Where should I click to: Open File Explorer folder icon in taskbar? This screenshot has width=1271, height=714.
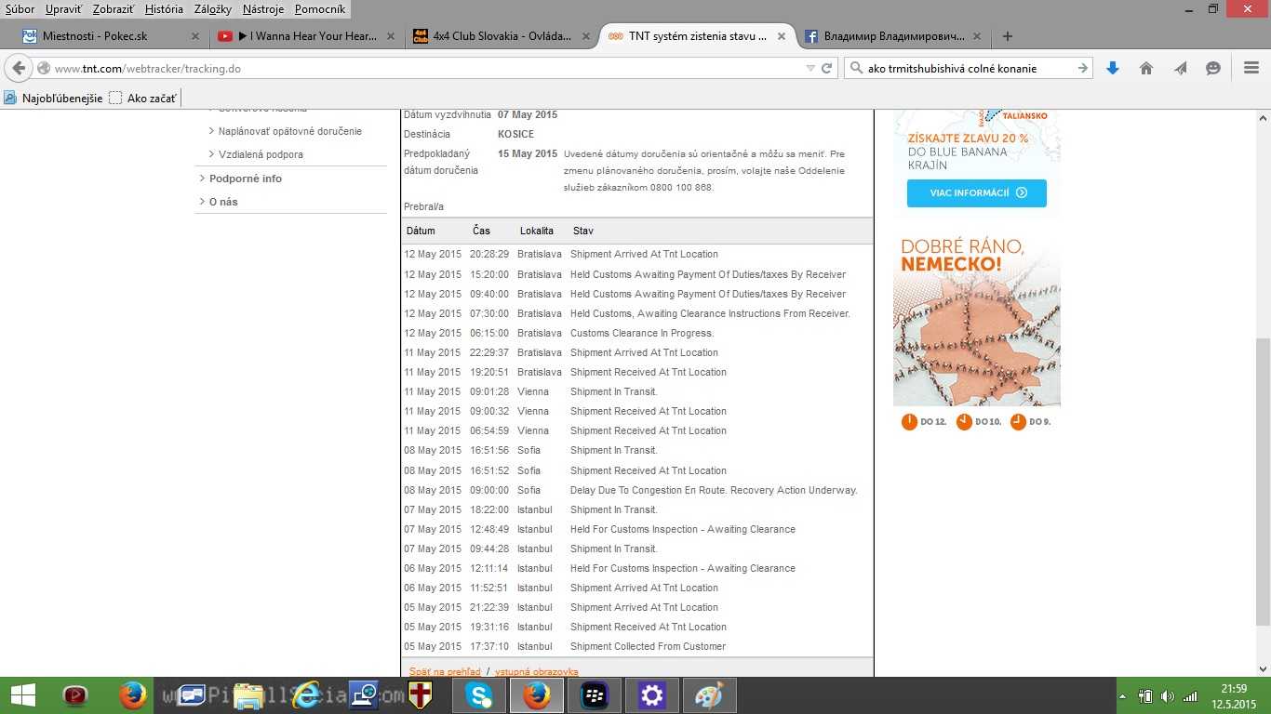click(x=248, y=695)
